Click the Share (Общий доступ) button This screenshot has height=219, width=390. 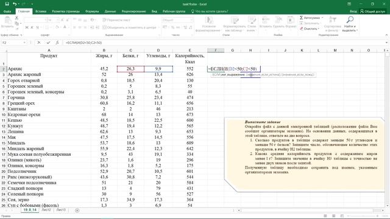[x=372, y=12]
